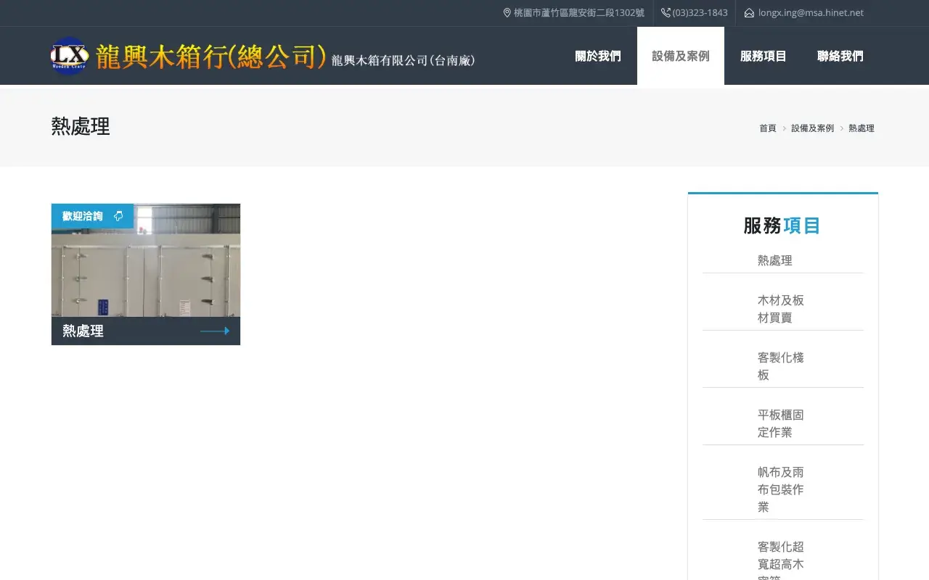
Task: Click the phone icon beside (03)323-1843
Action: click(x=666, y=13)
